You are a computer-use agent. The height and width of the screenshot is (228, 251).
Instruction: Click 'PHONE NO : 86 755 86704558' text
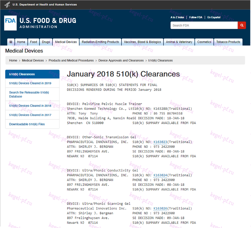pyautogui.click(x=157, y=113)
